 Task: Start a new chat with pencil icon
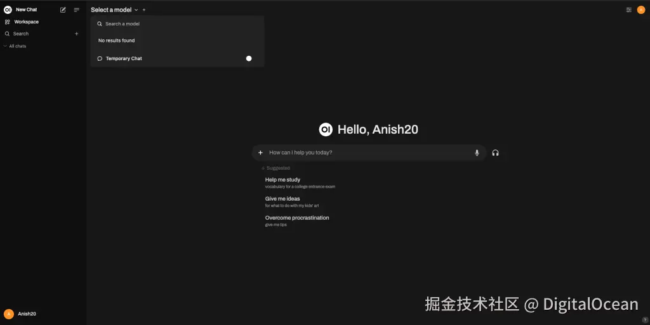[63, 10]
